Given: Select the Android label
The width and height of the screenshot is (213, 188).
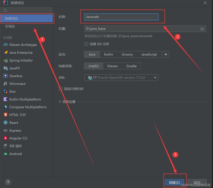Looking at the screenshot, I should [16, 154].
